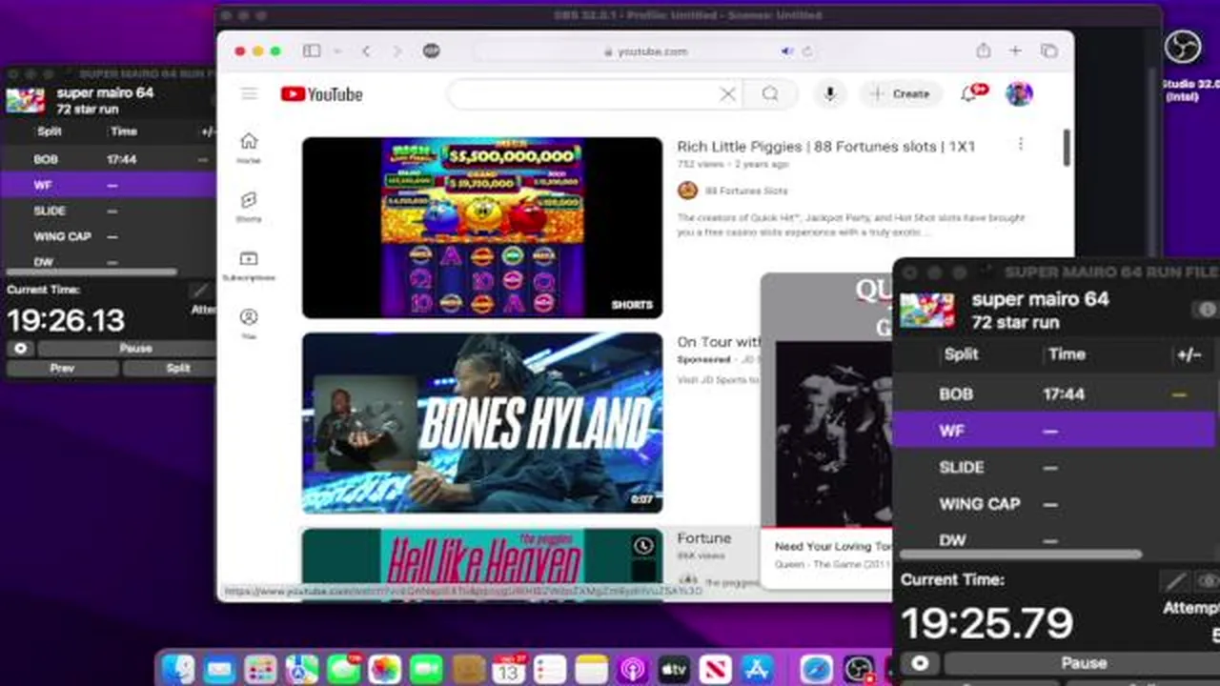Click the round icon left of right window's Pause
Image resolution: width=1220 pixels, height=686 pixels.
[920, 663]
